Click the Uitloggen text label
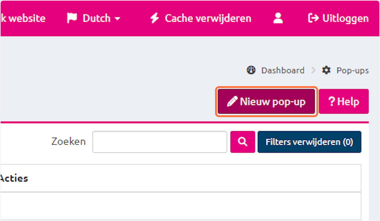The height and width of the screenshot is (221, 380). pos(345,18)
